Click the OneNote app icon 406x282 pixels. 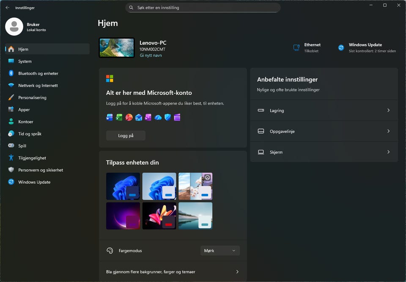tap(148, 117)
